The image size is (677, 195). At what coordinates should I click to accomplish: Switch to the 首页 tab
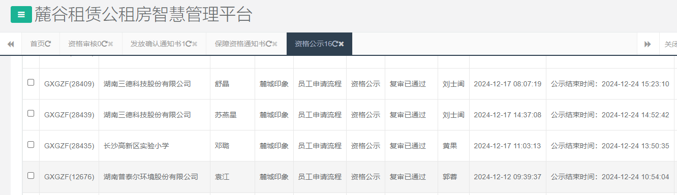tap(41, 44)
